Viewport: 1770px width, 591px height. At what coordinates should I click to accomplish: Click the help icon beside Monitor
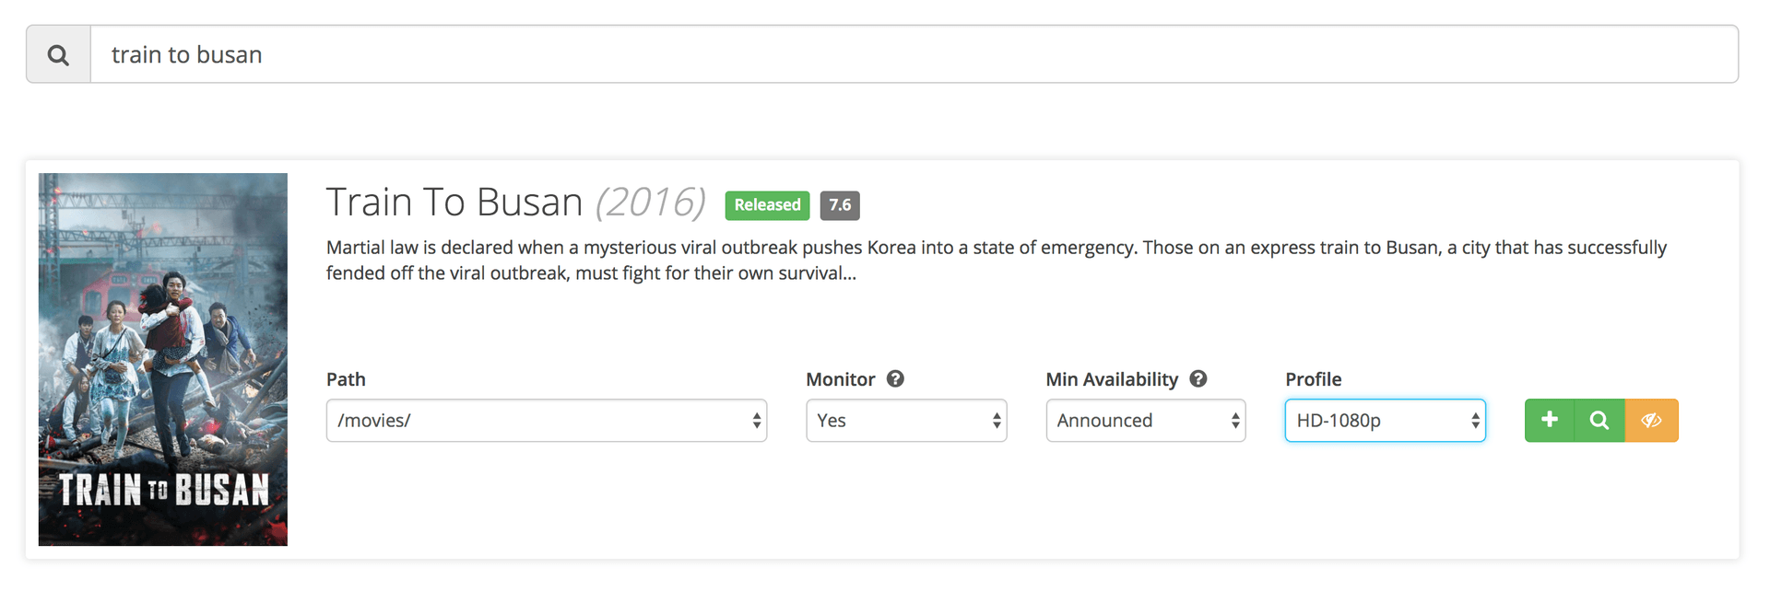pyautogui.click(x=895, y=378)
